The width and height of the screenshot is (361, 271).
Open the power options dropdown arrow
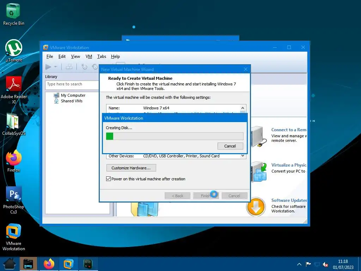pos(55,67)
